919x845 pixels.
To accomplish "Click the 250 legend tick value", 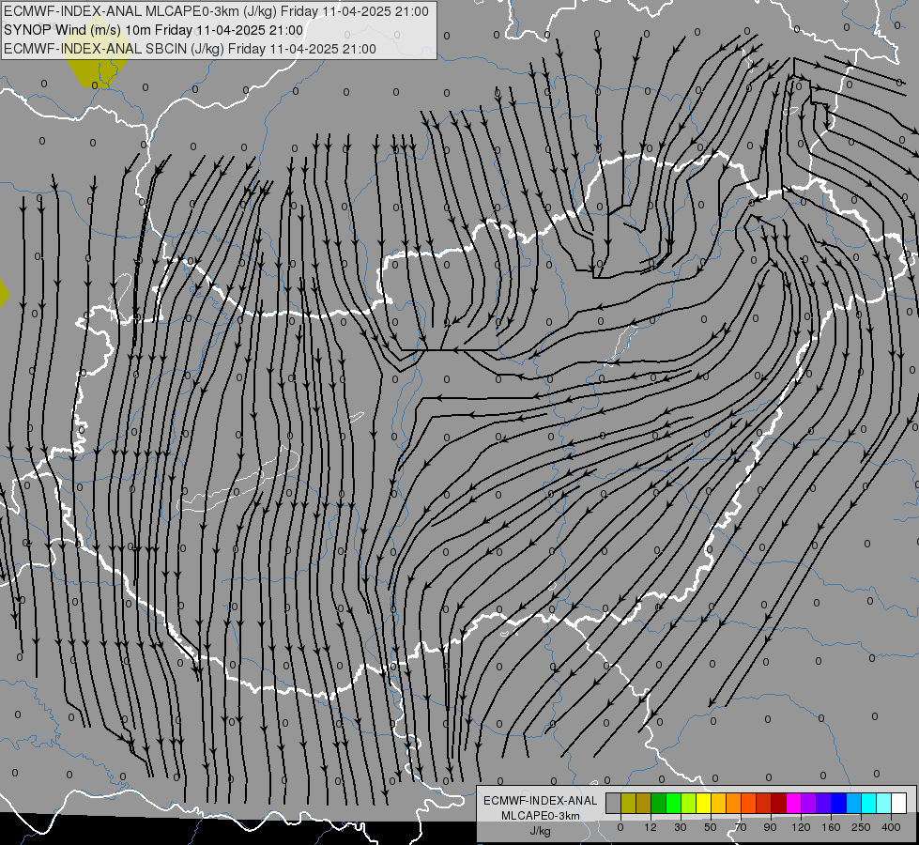I will pos(861,827).
